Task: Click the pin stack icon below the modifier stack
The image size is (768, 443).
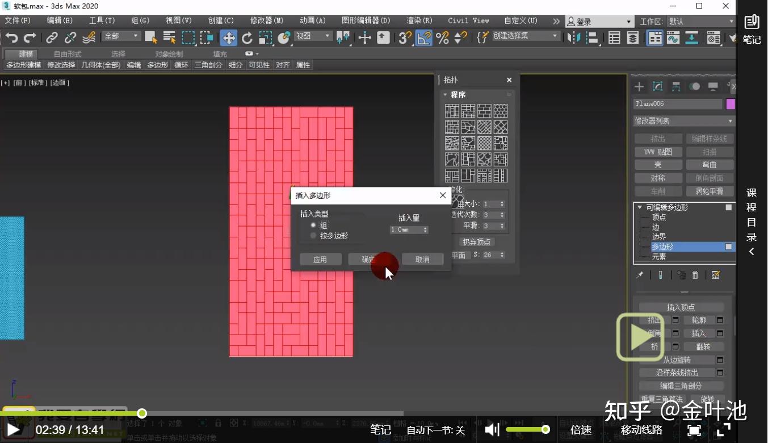Action: tap(640, 275)
